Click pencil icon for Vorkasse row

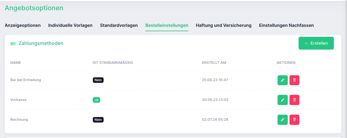click(x=283, y=100)
